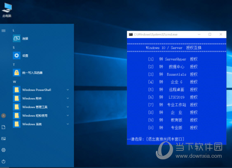Click the Windows PowerShell folder icon
This screenshot has width=232, height=168.
[16, 90]
